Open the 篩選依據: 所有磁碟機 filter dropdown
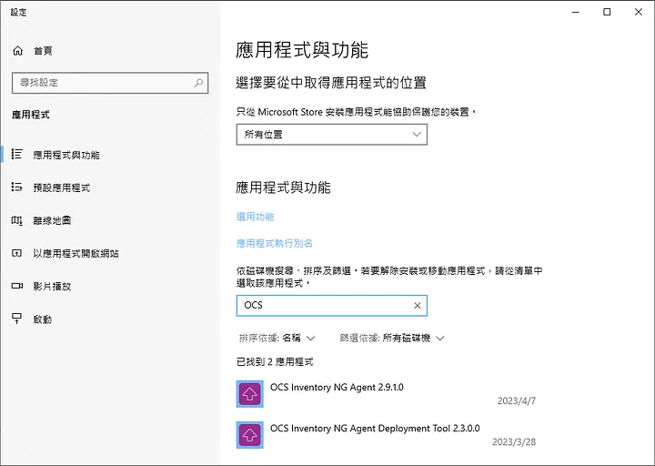The width and height of the screenshot is (655, 466). pos(392,338)
